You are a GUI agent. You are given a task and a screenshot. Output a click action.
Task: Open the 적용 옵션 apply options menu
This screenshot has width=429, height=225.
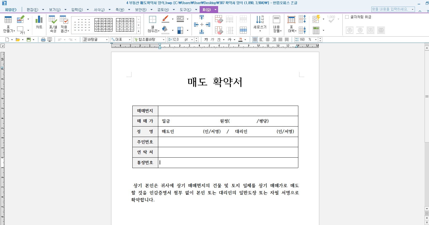tap(64, 24)
